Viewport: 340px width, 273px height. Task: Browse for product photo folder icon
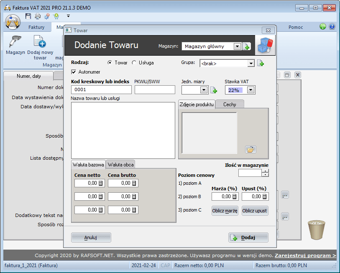coord(251,149)
